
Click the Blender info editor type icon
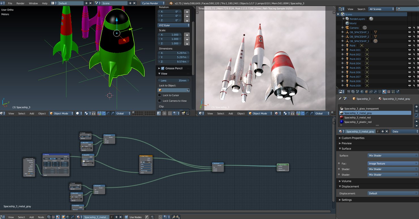(x=3, y=3)
